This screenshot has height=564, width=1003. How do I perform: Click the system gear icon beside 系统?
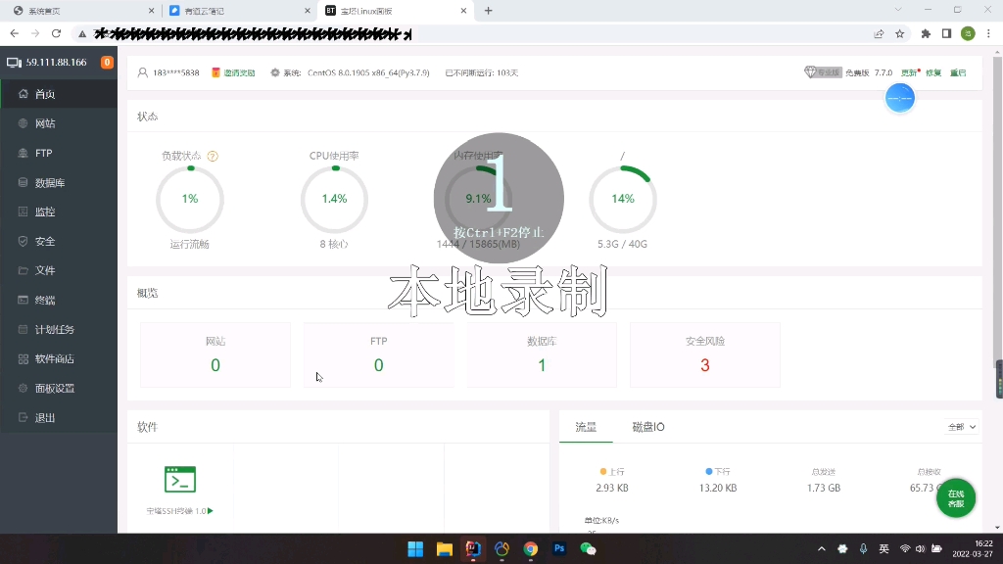pyautogui.click(x=275, y=72)
